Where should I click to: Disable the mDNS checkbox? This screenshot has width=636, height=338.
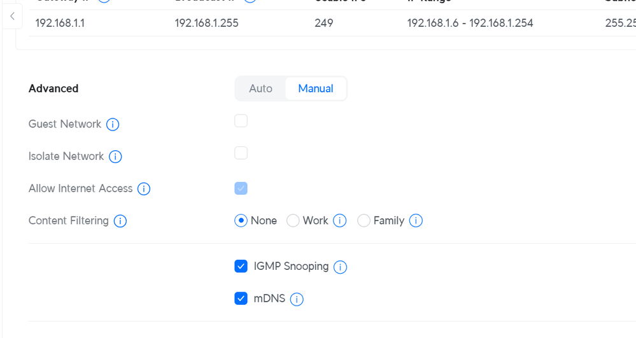coord(241,299)
